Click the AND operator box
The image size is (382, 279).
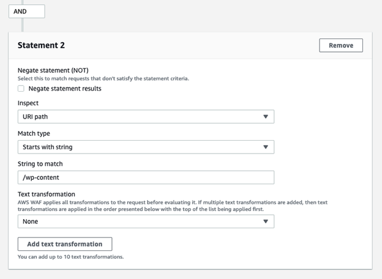pos(26,11)
